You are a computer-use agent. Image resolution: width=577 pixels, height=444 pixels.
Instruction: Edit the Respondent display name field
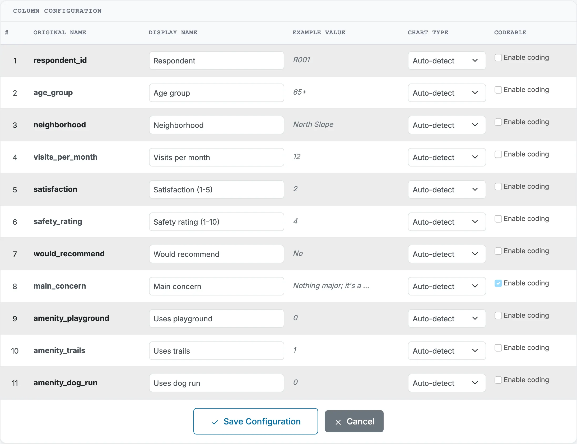click(x=216, y=61)
